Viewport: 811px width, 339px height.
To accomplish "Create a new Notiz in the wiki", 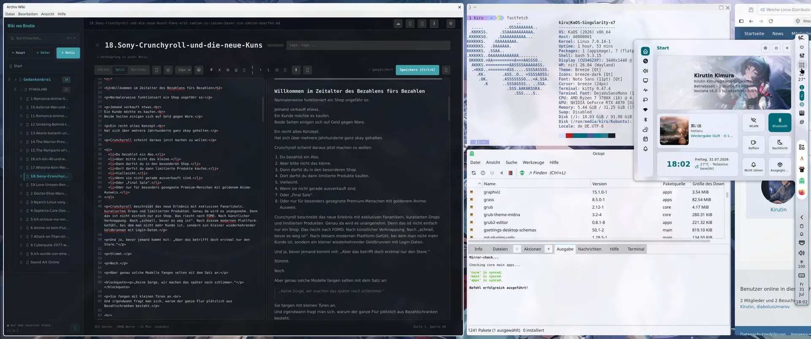I will coord(68,53).
